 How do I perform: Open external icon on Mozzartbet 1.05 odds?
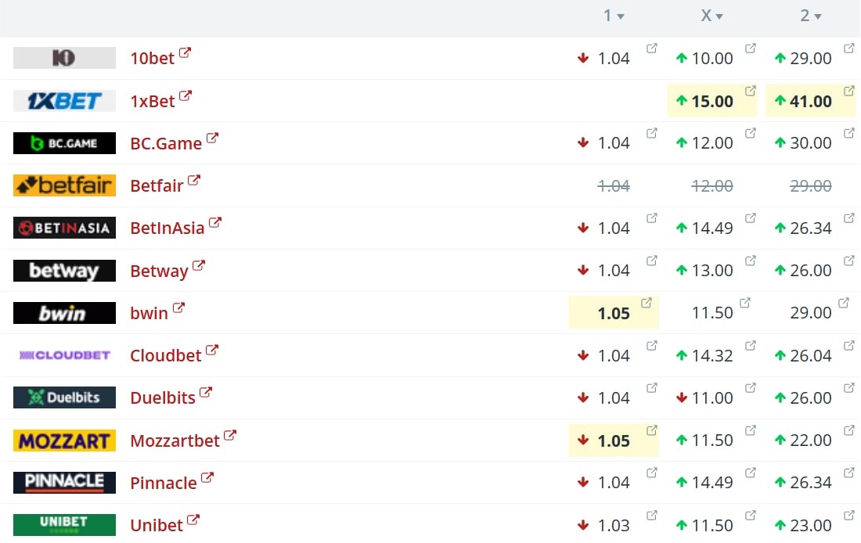click(x=652, y=430)
